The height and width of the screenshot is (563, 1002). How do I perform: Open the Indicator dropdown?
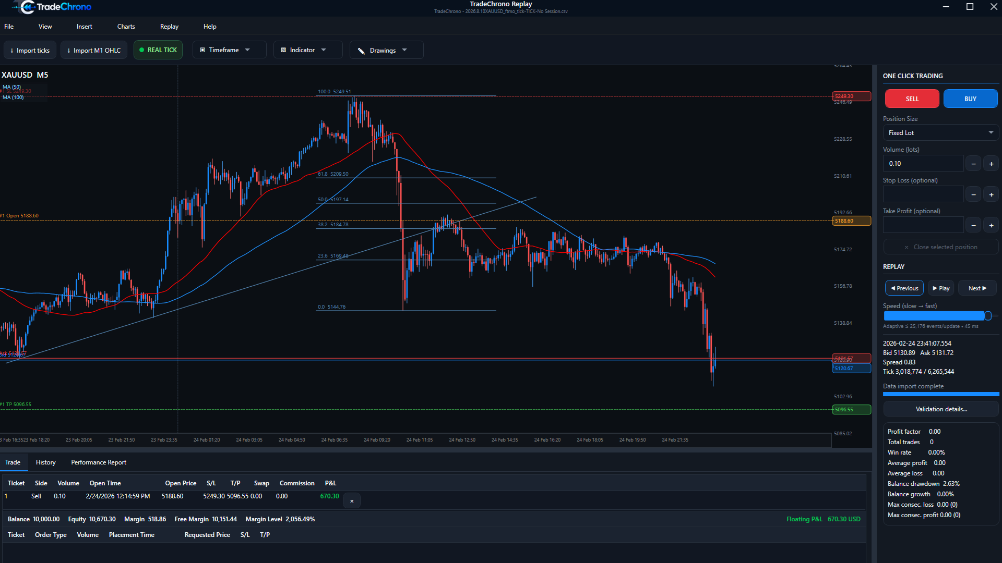click(308, 50)
